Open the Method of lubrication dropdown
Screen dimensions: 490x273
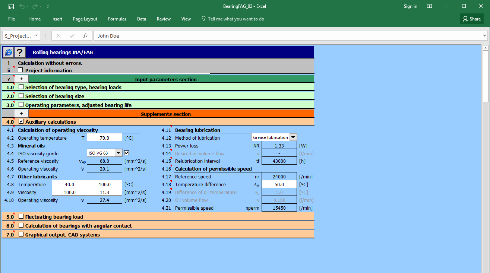point(293,137)
